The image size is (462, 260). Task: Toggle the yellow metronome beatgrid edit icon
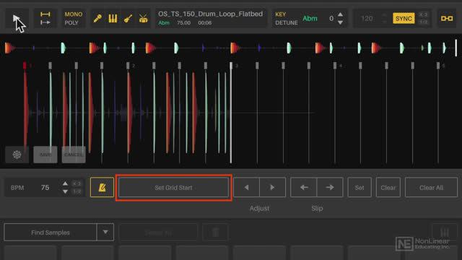(x=102, y=188)
